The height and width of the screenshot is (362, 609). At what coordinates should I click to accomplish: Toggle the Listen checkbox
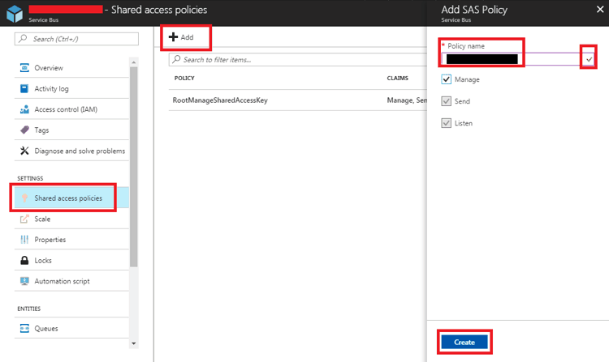(447, 123)
